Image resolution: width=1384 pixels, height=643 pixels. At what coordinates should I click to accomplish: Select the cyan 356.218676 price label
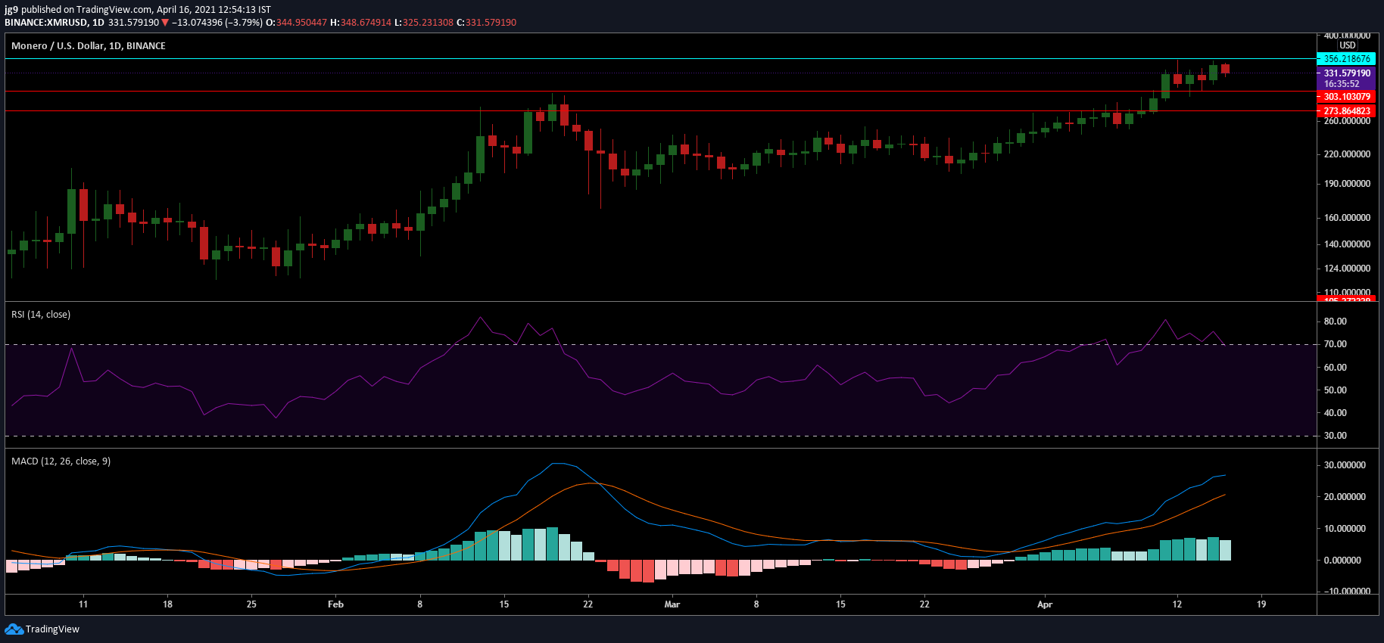(x=1346, y=59)
